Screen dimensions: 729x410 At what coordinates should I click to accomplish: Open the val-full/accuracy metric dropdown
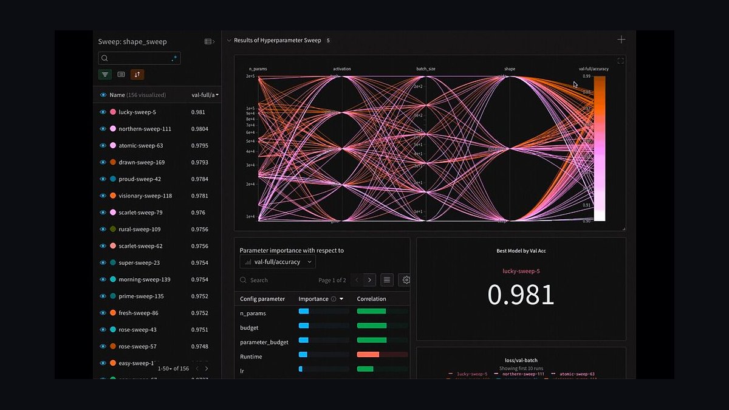(x=278, y=262)
